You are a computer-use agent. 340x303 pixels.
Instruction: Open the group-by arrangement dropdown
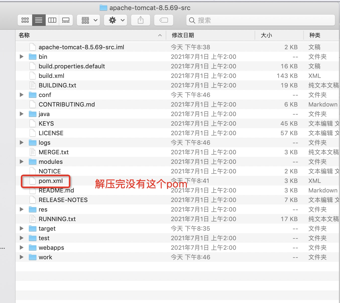[x=88, y=20]
